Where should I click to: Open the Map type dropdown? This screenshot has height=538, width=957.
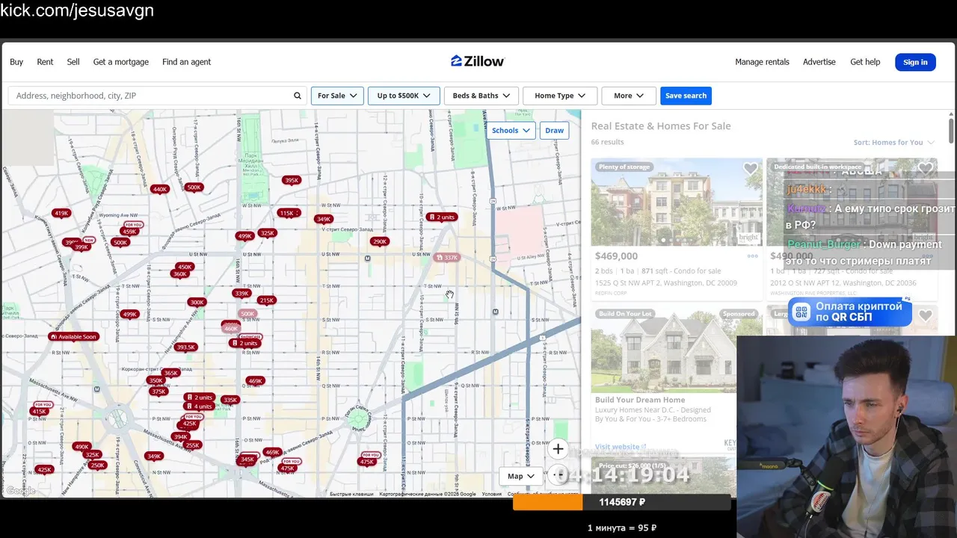pos(521,476)
